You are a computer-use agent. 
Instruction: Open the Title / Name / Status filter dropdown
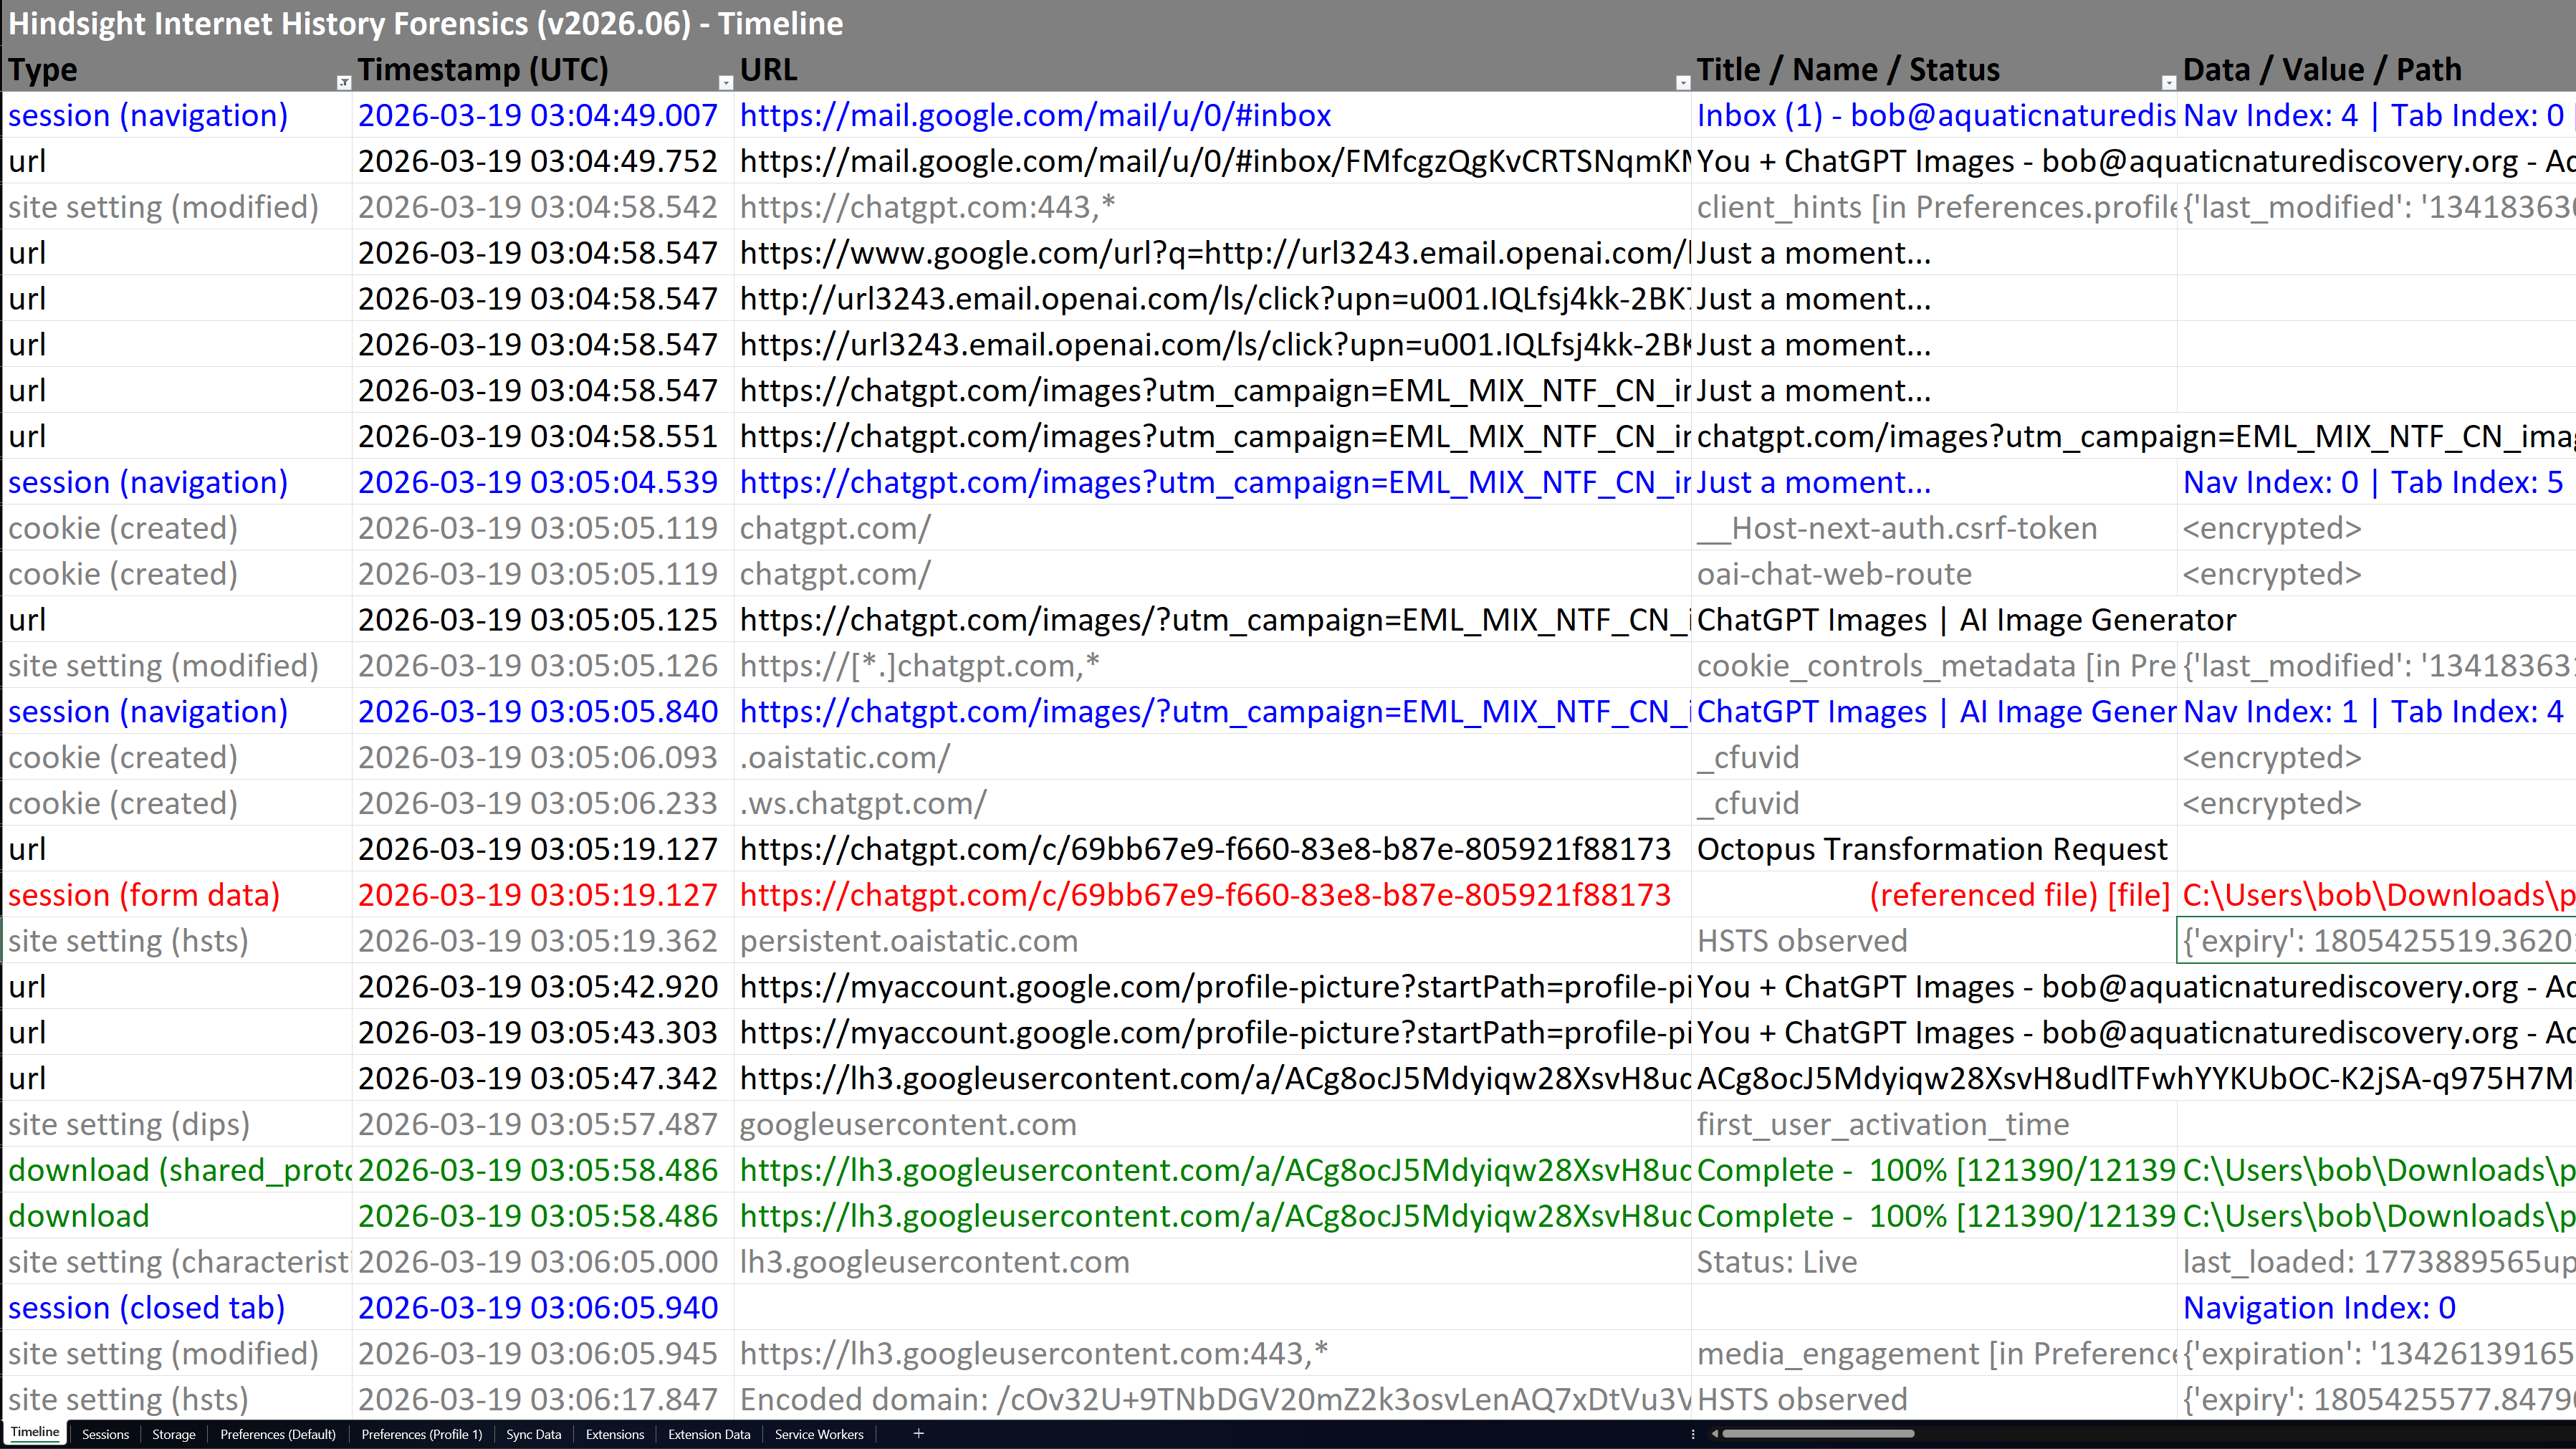(2168, 82)
